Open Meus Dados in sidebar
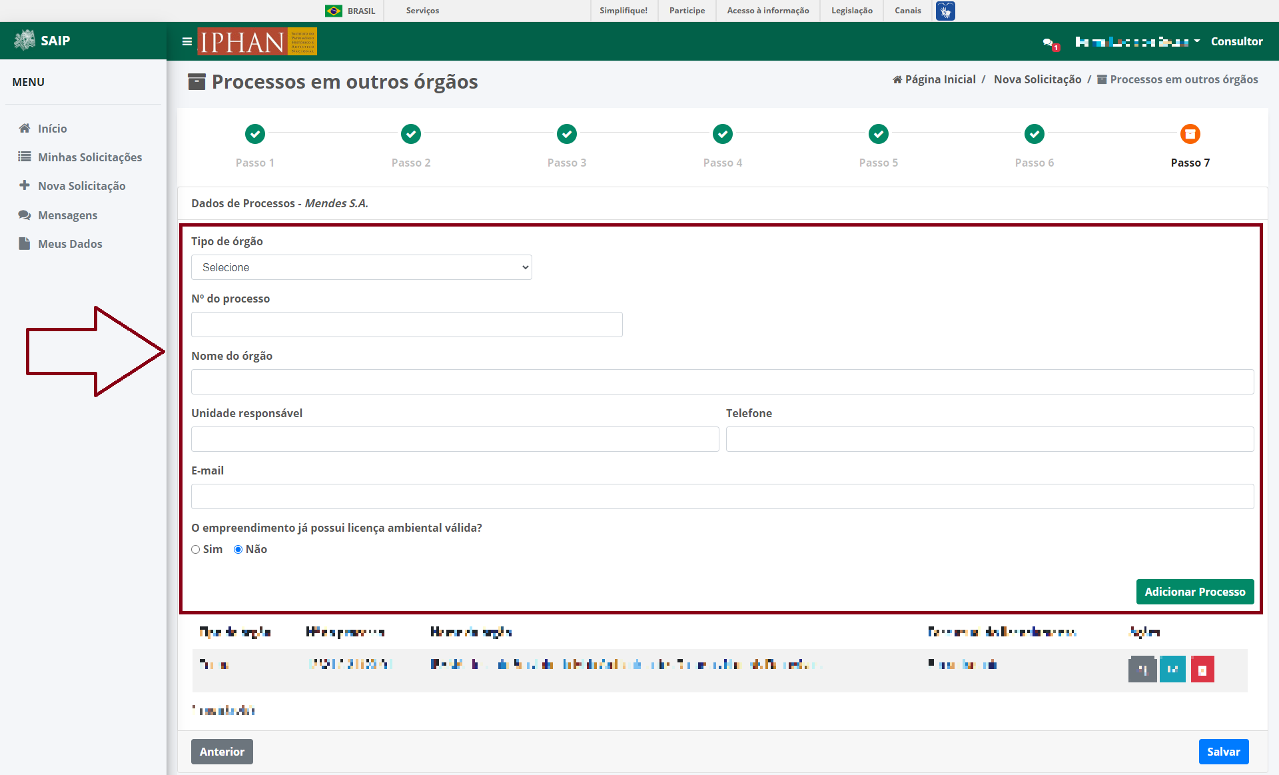The width and height of the screenshot is (1279, 775). (61, 244)
